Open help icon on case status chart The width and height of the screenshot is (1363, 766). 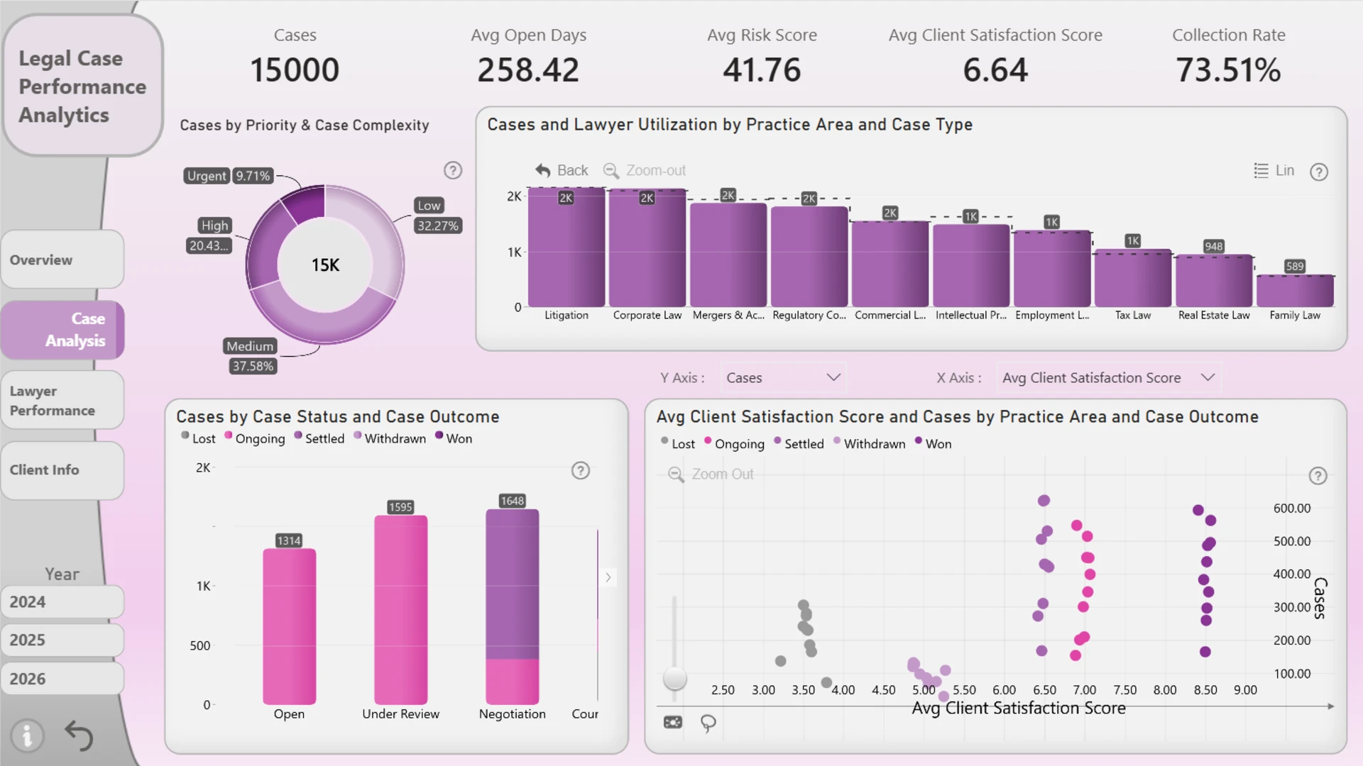[581, 470]
